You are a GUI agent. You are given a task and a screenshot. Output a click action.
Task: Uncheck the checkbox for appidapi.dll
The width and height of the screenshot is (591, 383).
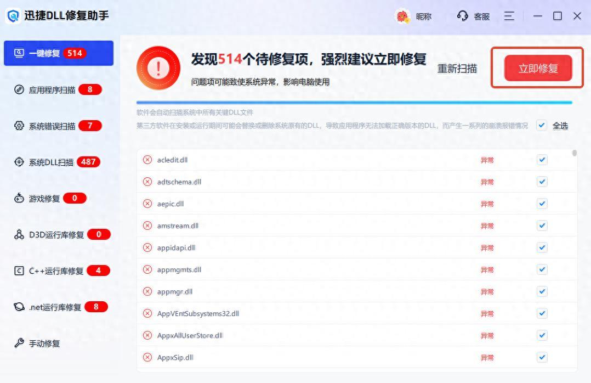click(x=542, y=247)
